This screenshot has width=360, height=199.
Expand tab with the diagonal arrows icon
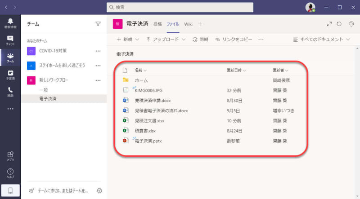coord(329,24)
